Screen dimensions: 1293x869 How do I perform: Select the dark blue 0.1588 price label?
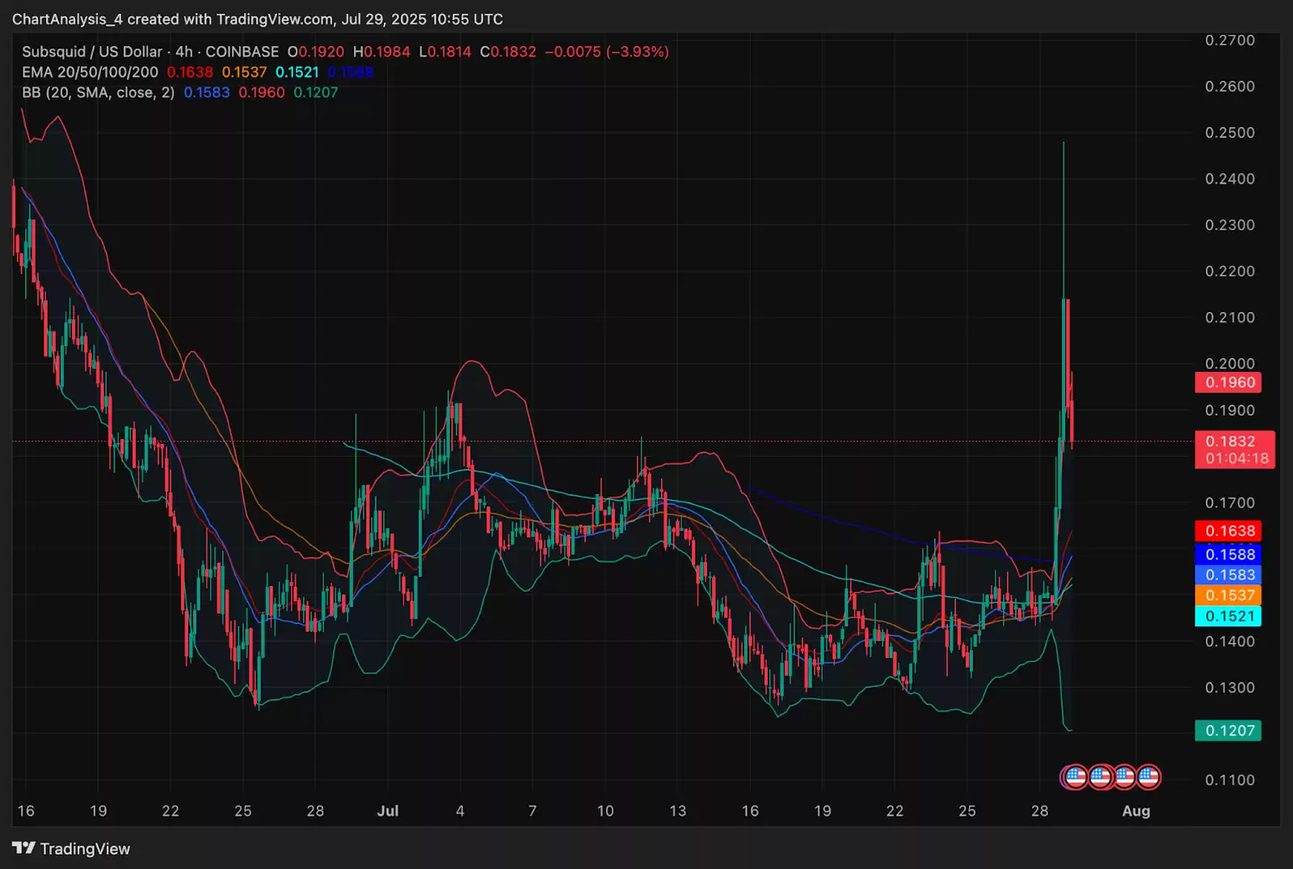point(1229,555)
